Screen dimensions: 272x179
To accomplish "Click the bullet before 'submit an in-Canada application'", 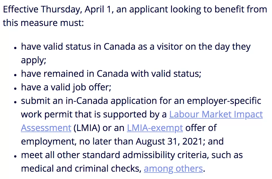I will coord(16,102).
